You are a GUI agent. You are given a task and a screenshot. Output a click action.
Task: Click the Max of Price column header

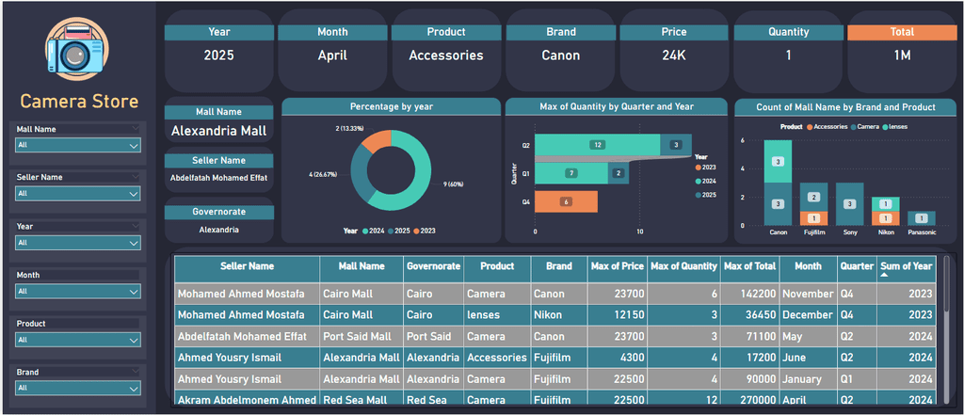[x=618, y=267]
